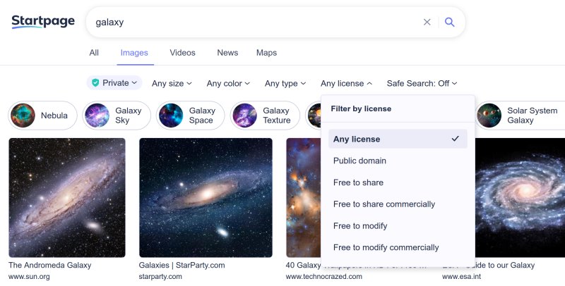565x286 pixels.
Task: Click checkmark beside Any license
Action: click(456, 139)
